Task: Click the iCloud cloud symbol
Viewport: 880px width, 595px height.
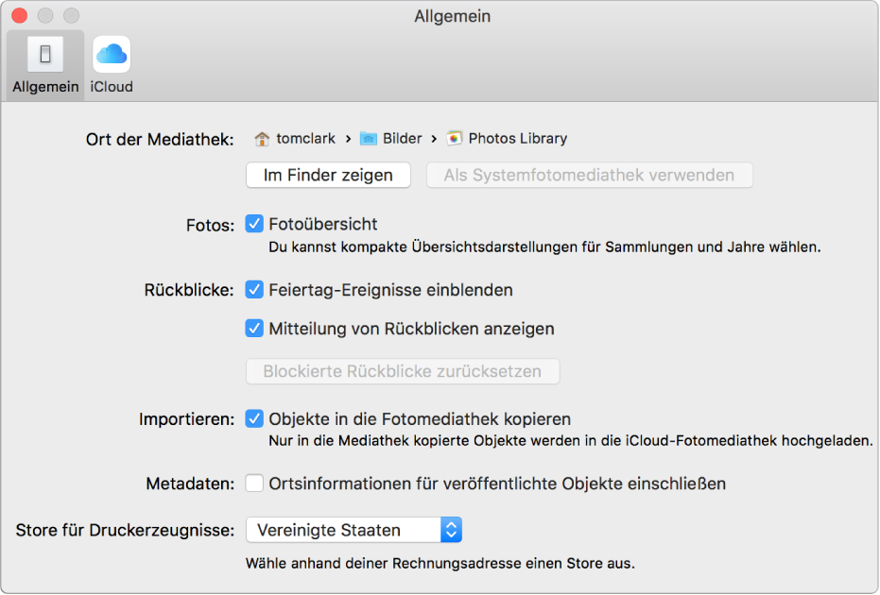Action: coord(111,55)
